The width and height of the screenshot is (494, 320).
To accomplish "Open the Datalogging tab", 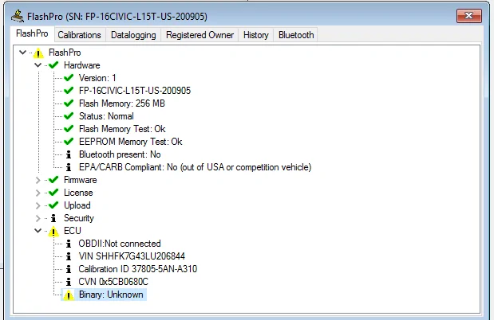I will (x=133, y=35).
